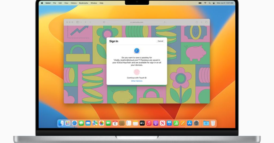Click the Wi-Fi status icon in menu bar

tap(205, 3)
